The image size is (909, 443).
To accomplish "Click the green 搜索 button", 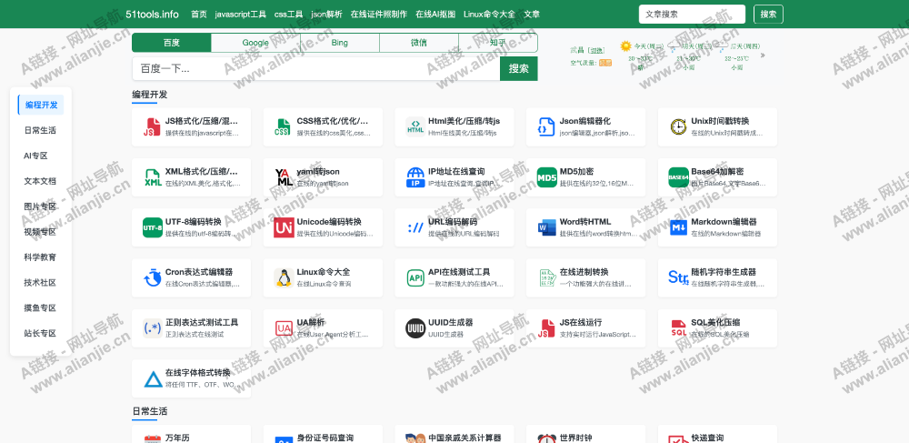I will coord(519,68).
